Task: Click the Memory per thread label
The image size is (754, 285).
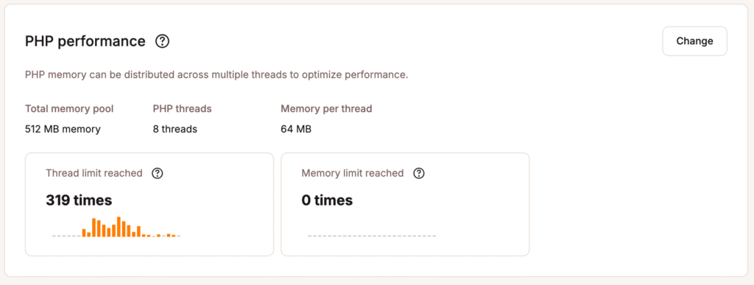Action: point(326,109)
